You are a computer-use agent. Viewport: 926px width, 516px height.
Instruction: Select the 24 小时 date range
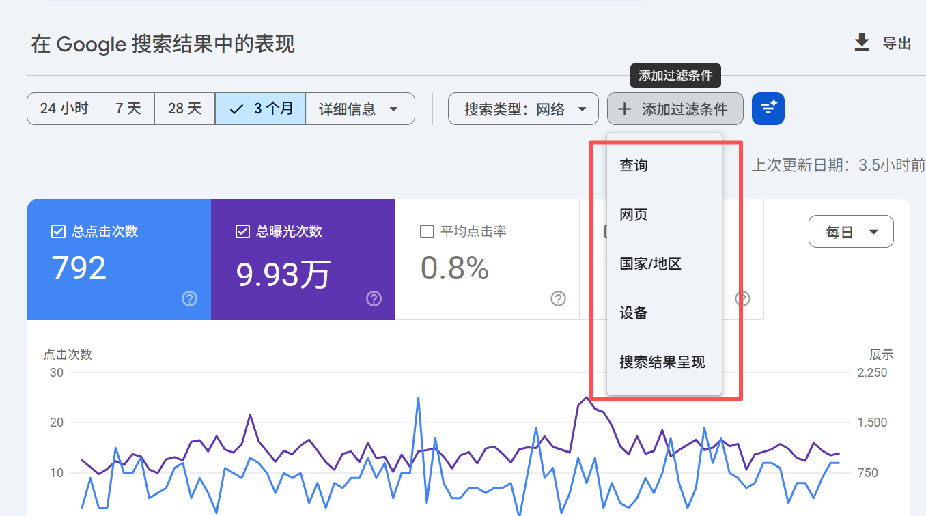pos(64,109)
